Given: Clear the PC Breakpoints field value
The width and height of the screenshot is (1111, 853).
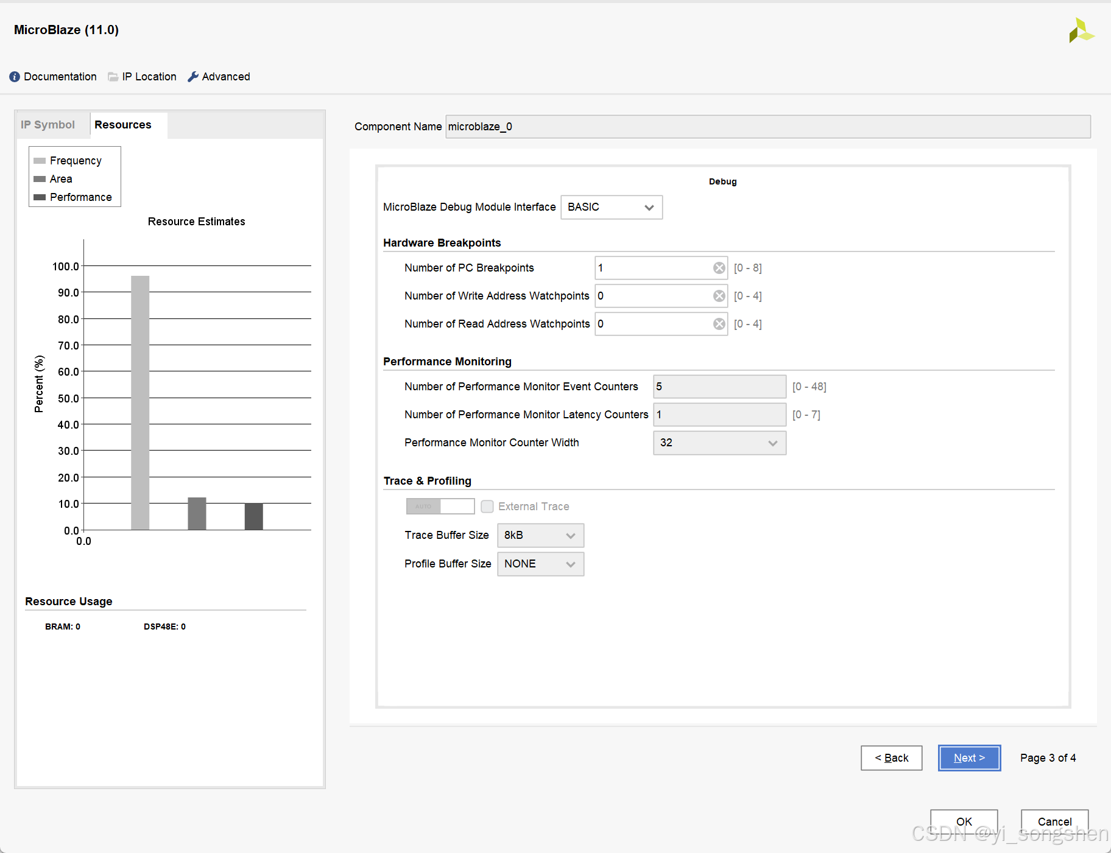Looking at the screenshot, I should [719, 268].
